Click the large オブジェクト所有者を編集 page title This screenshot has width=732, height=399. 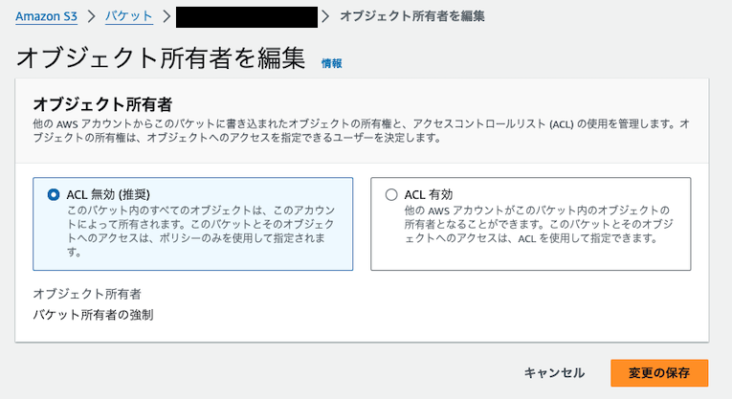tap(161, 58)
